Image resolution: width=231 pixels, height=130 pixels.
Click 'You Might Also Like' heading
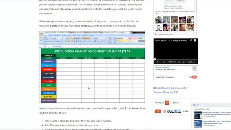(x=201, y=109)
